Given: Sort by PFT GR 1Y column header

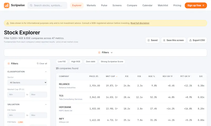Looking at the screenshot, I should (185, 76).
